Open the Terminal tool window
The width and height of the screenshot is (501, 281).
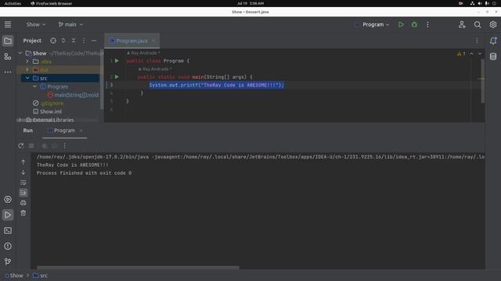(x=8, y=230)
